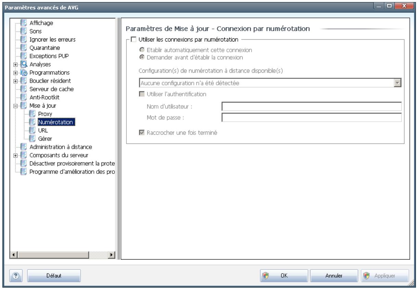The image size is (418, 289).
Task: Toggle Raccrocher une fois terminé checkbox
Action: pos(142,132)
